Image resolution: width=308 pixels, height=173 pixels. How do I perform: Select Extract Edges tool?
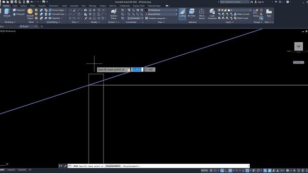56,10
